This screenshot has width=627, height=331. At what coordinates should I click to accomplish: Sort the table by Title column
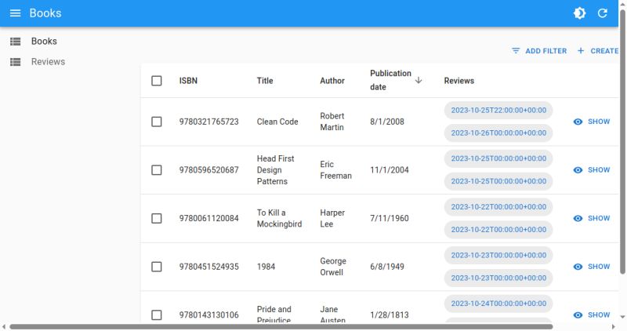[265, 81]
